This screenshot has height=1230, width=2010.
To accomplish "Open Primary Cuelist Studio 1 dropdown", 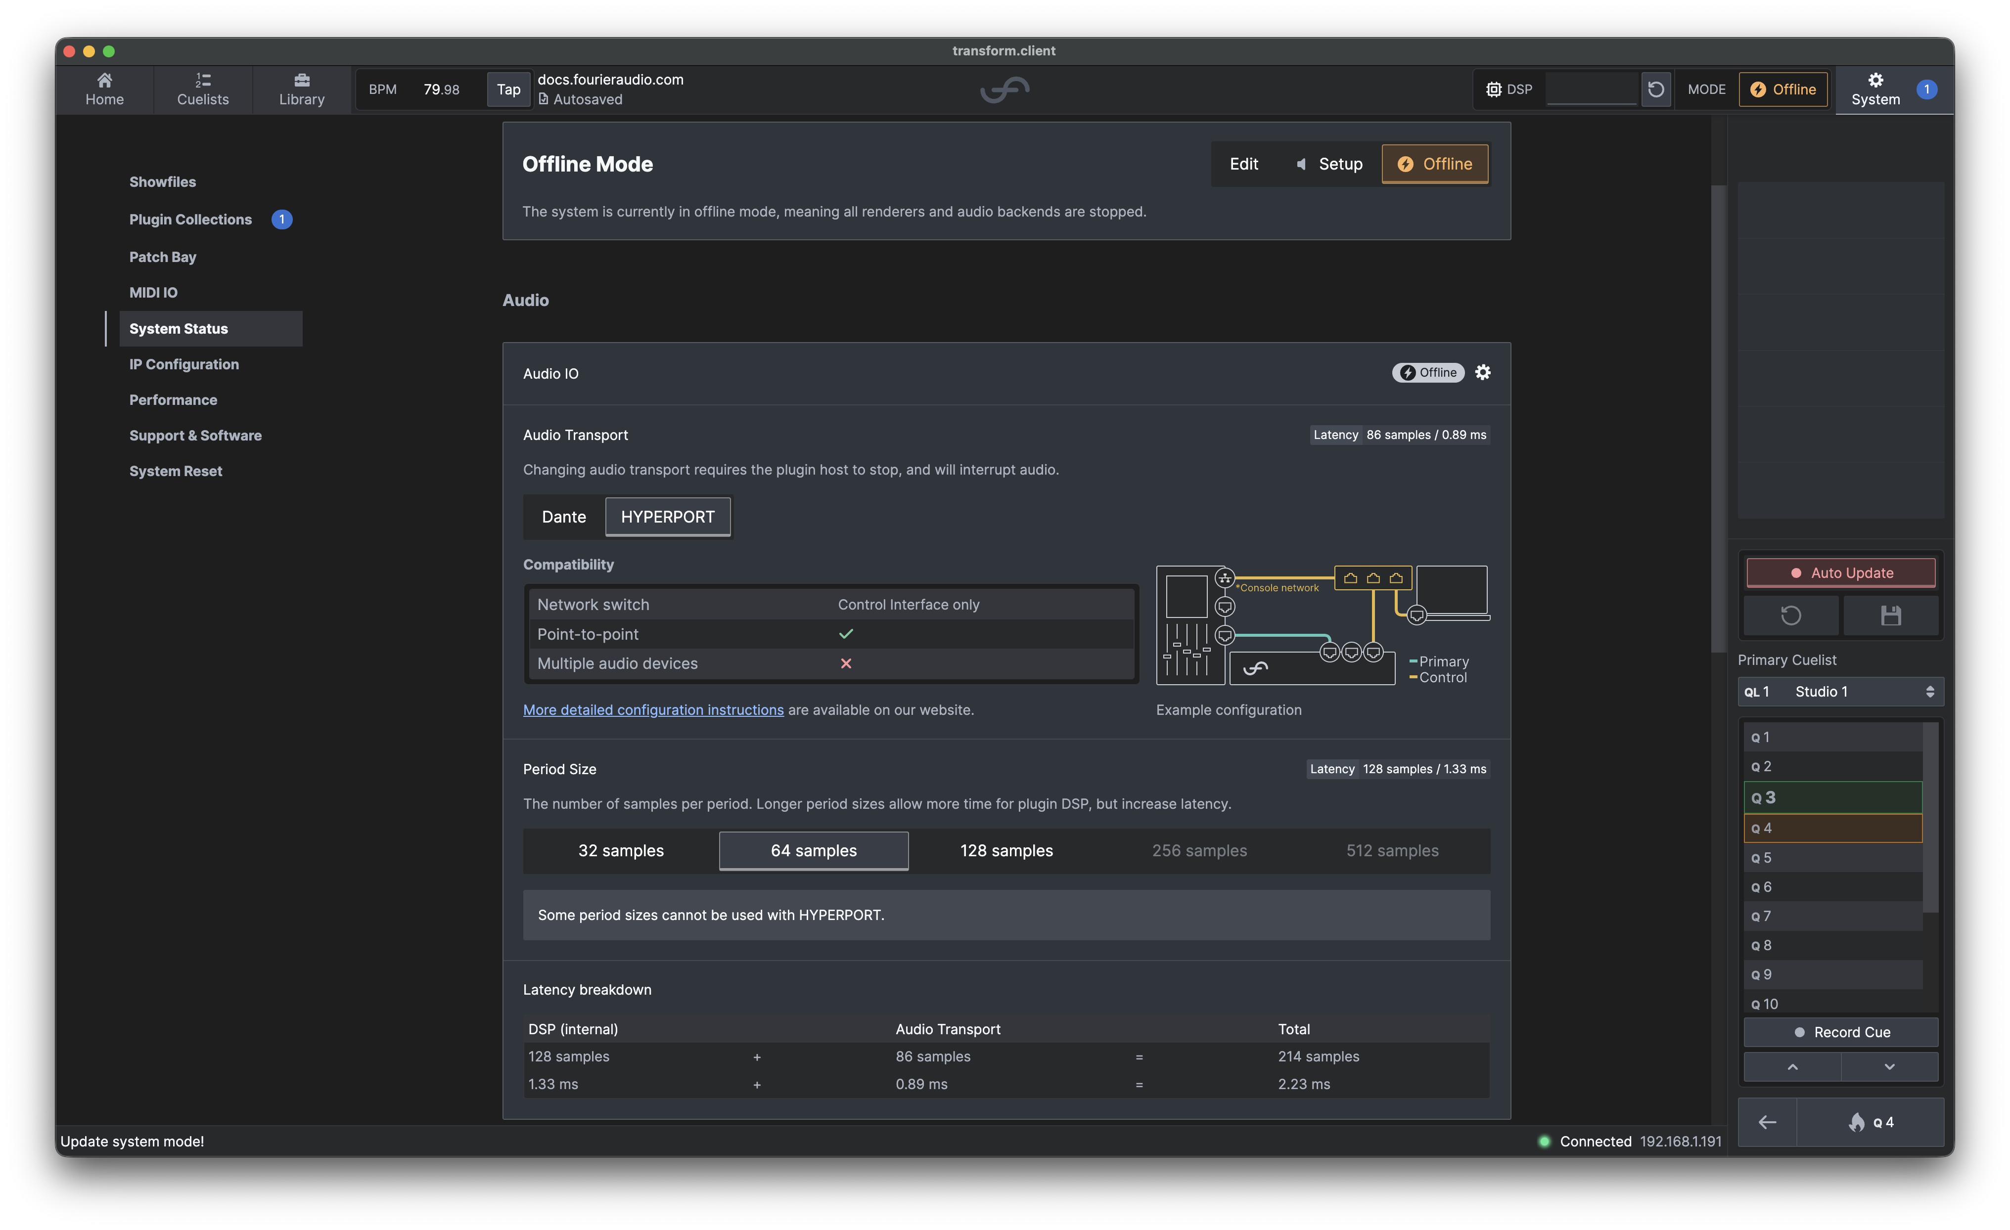I will [x=1840, y=692].
